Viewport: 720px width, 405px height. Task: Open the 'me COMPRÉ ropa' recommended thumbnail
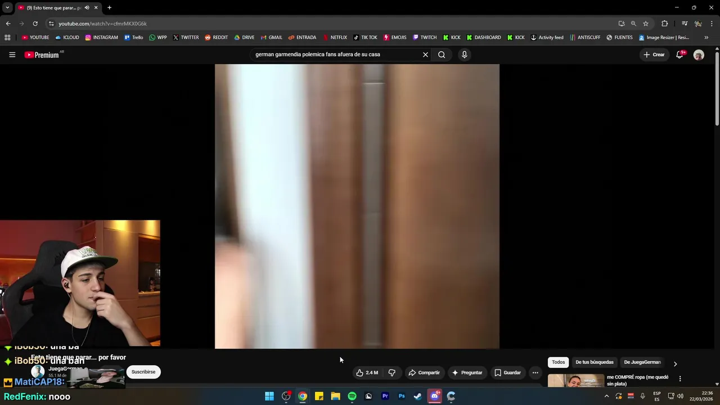[575, 381]
